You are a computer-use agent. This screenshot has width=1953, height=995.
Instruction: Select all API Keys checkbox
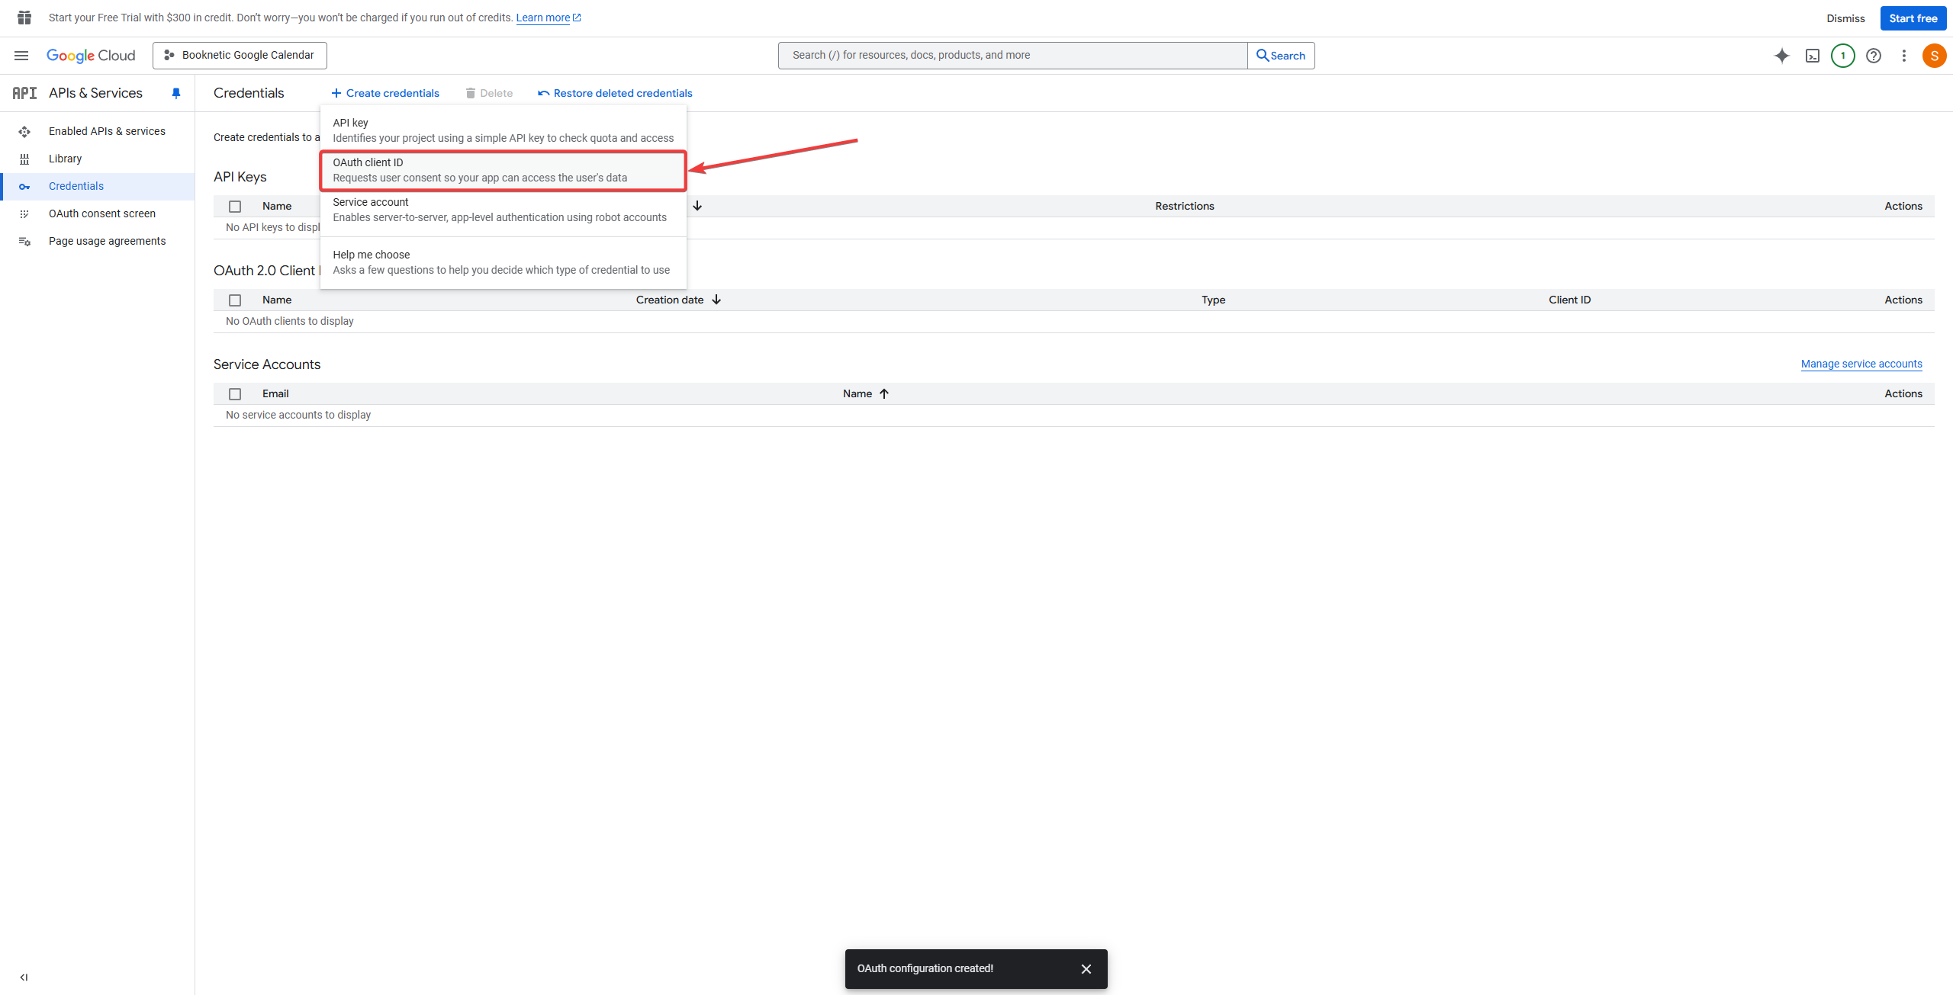pos(235,207)
